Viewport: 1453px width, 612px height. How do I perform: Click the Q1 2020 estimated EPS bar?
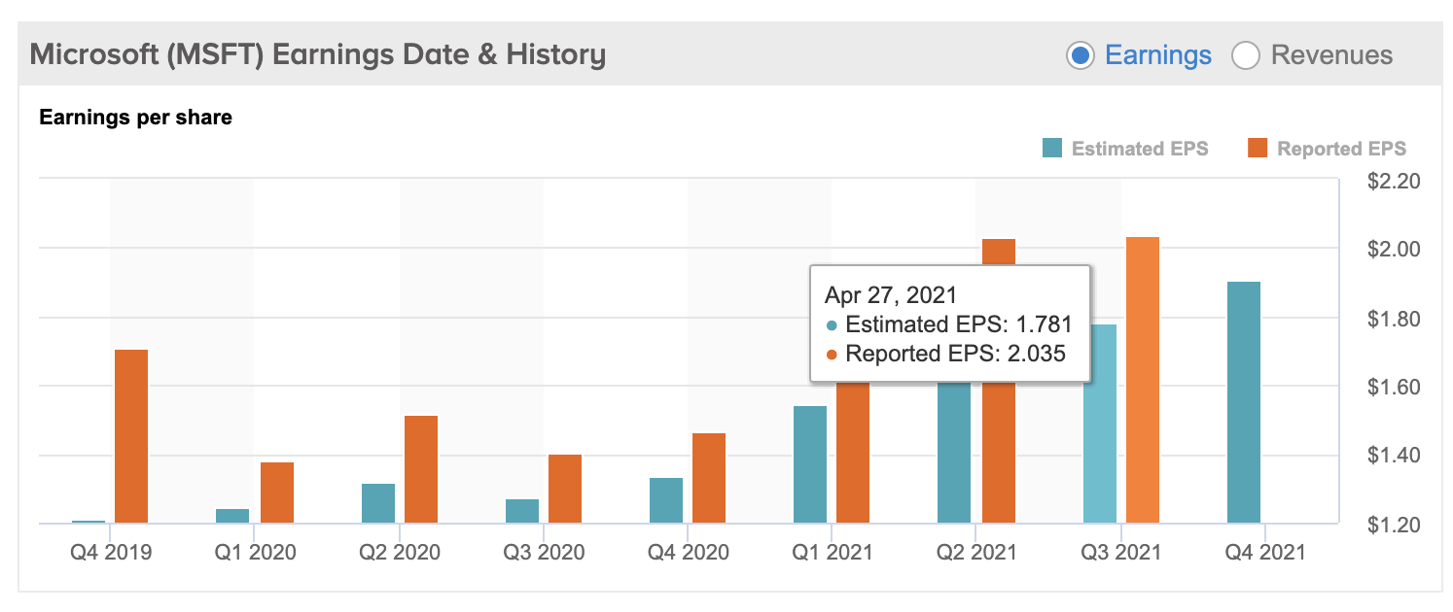pyautogui.click(x=232, y=516)
